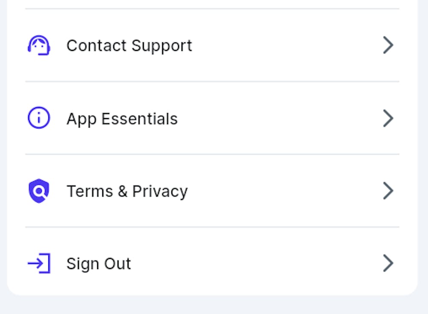Click the chevron next to Sign Out
Viewport: 428px width, 314px height.
click(x=388, y=263)
